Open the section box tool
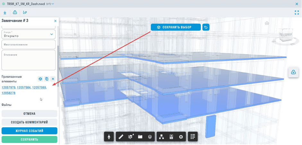Screen dimensions: 302x145 131,137
